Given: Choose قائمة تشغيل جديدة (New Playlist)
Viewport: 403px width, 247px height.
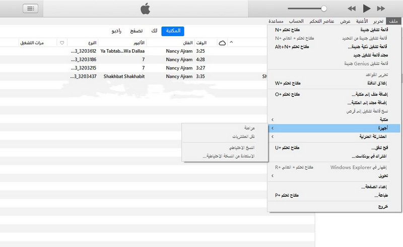Looking at the screenshot, I should pyautogui.click(x=334, y=30).
